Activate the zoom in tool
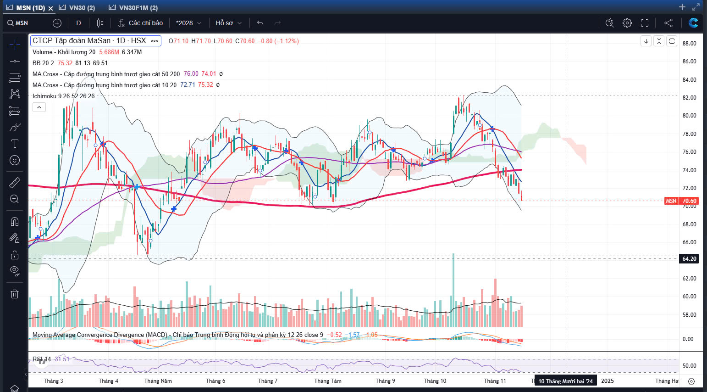The height and width of the screenshot is (392, 707). (x=15, y=199)
